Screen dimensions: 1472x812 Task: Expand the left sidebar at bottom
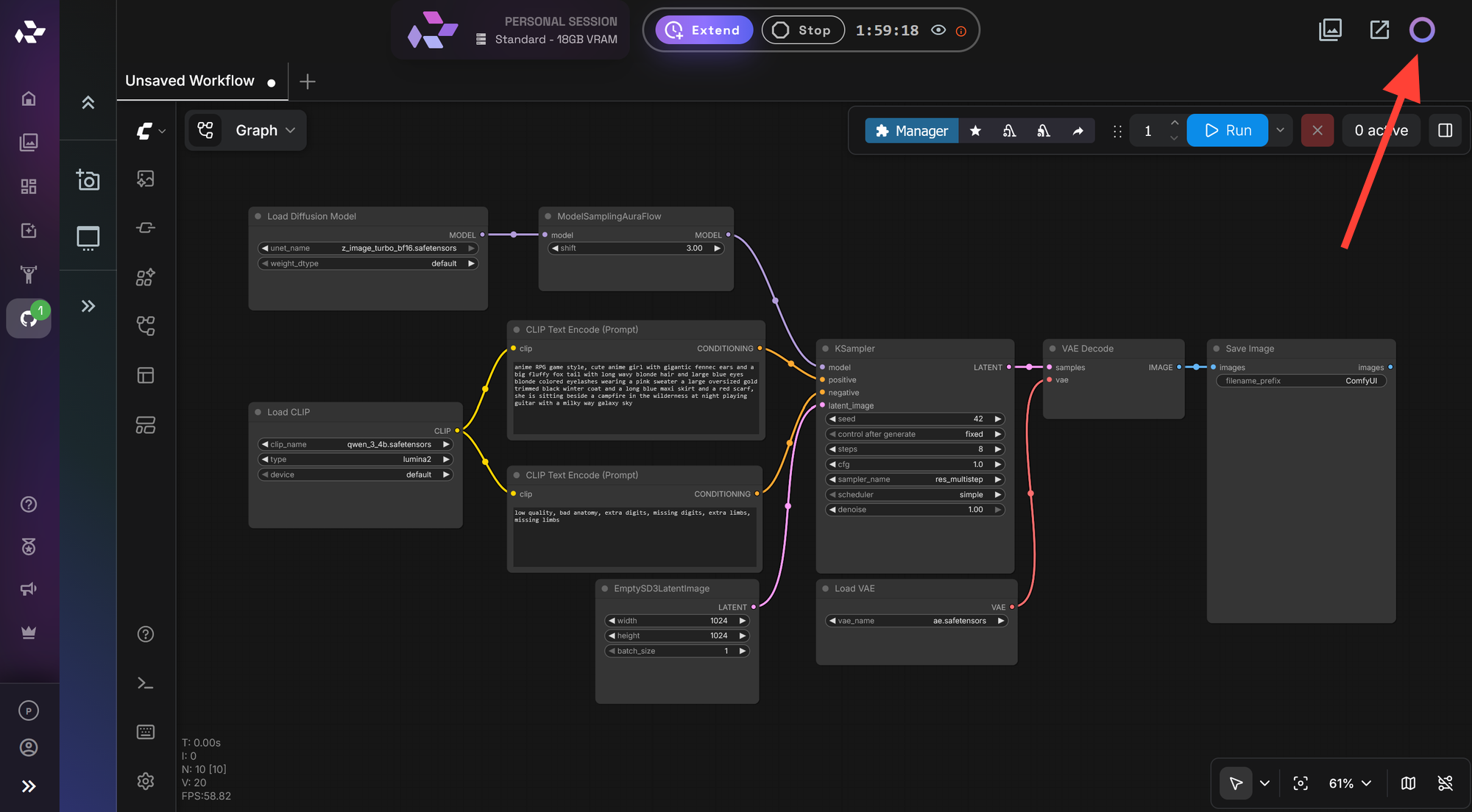click(x=29, y=786)
